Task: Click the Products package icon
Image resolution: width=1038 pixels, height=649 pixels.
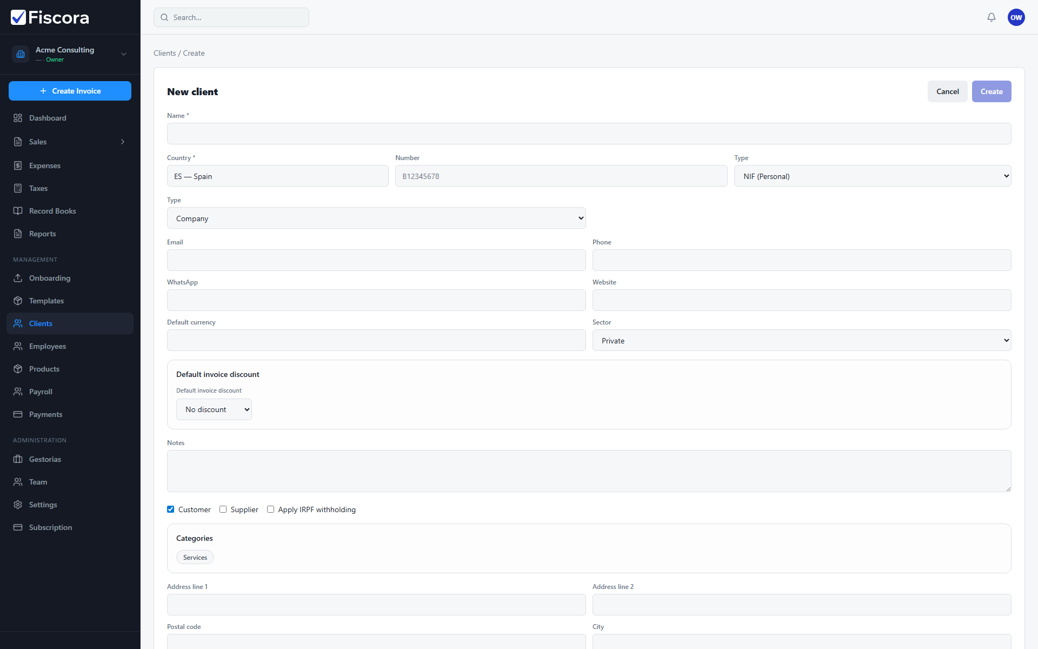Action: tap(18, 369)
